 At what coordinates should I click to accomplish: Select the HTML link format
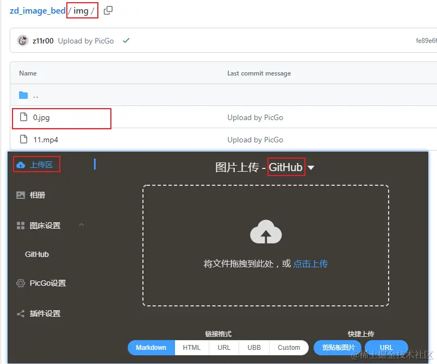[192, 348]
